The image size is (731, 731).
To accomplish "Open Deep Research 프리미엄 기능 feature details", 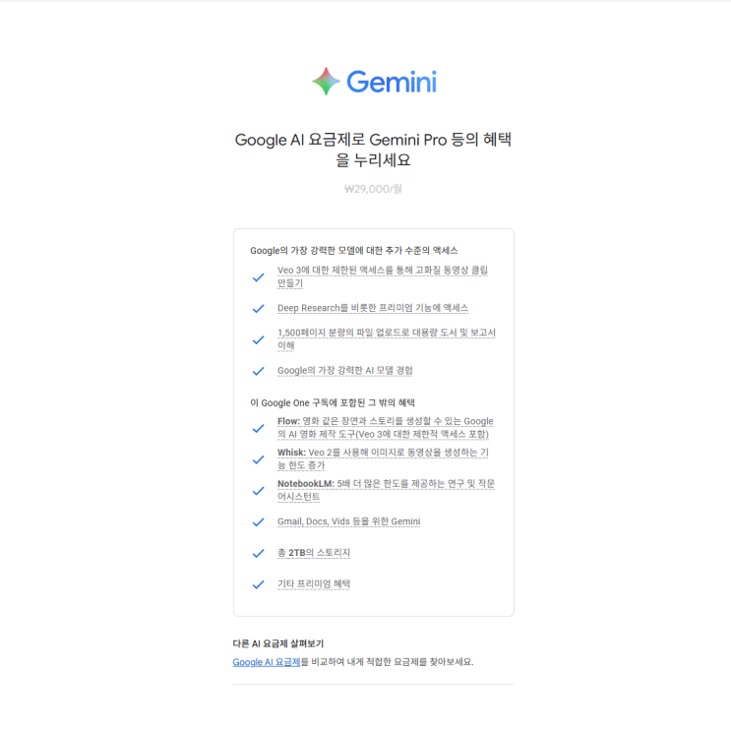I will tap(373, 308).
